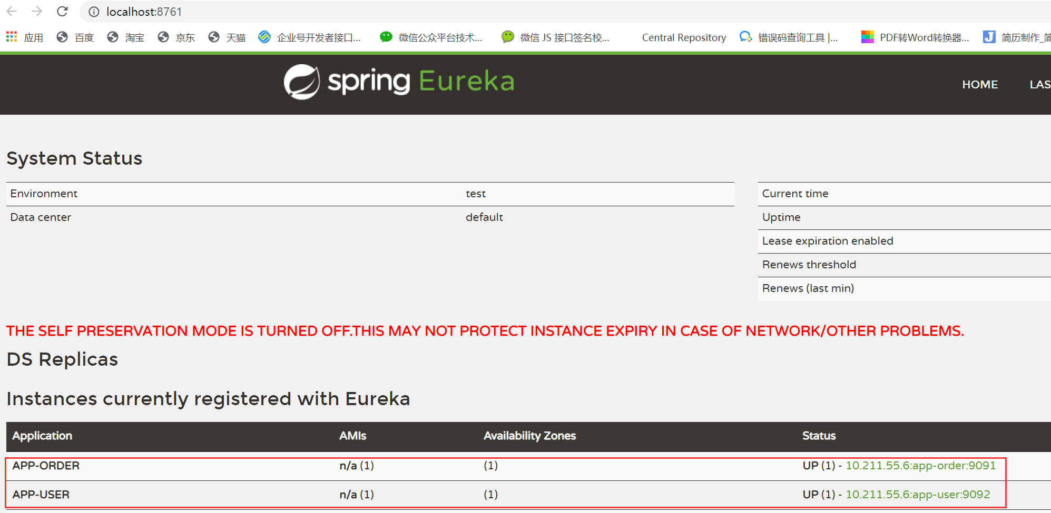Click the Status column header
Image resolution: width=1051 pixels, height=513 pixels.
tap(819, 436)
